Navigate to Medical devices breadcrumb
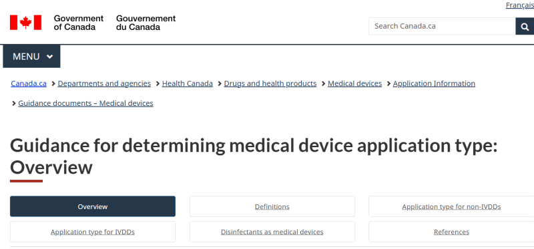 pos(354,84)
